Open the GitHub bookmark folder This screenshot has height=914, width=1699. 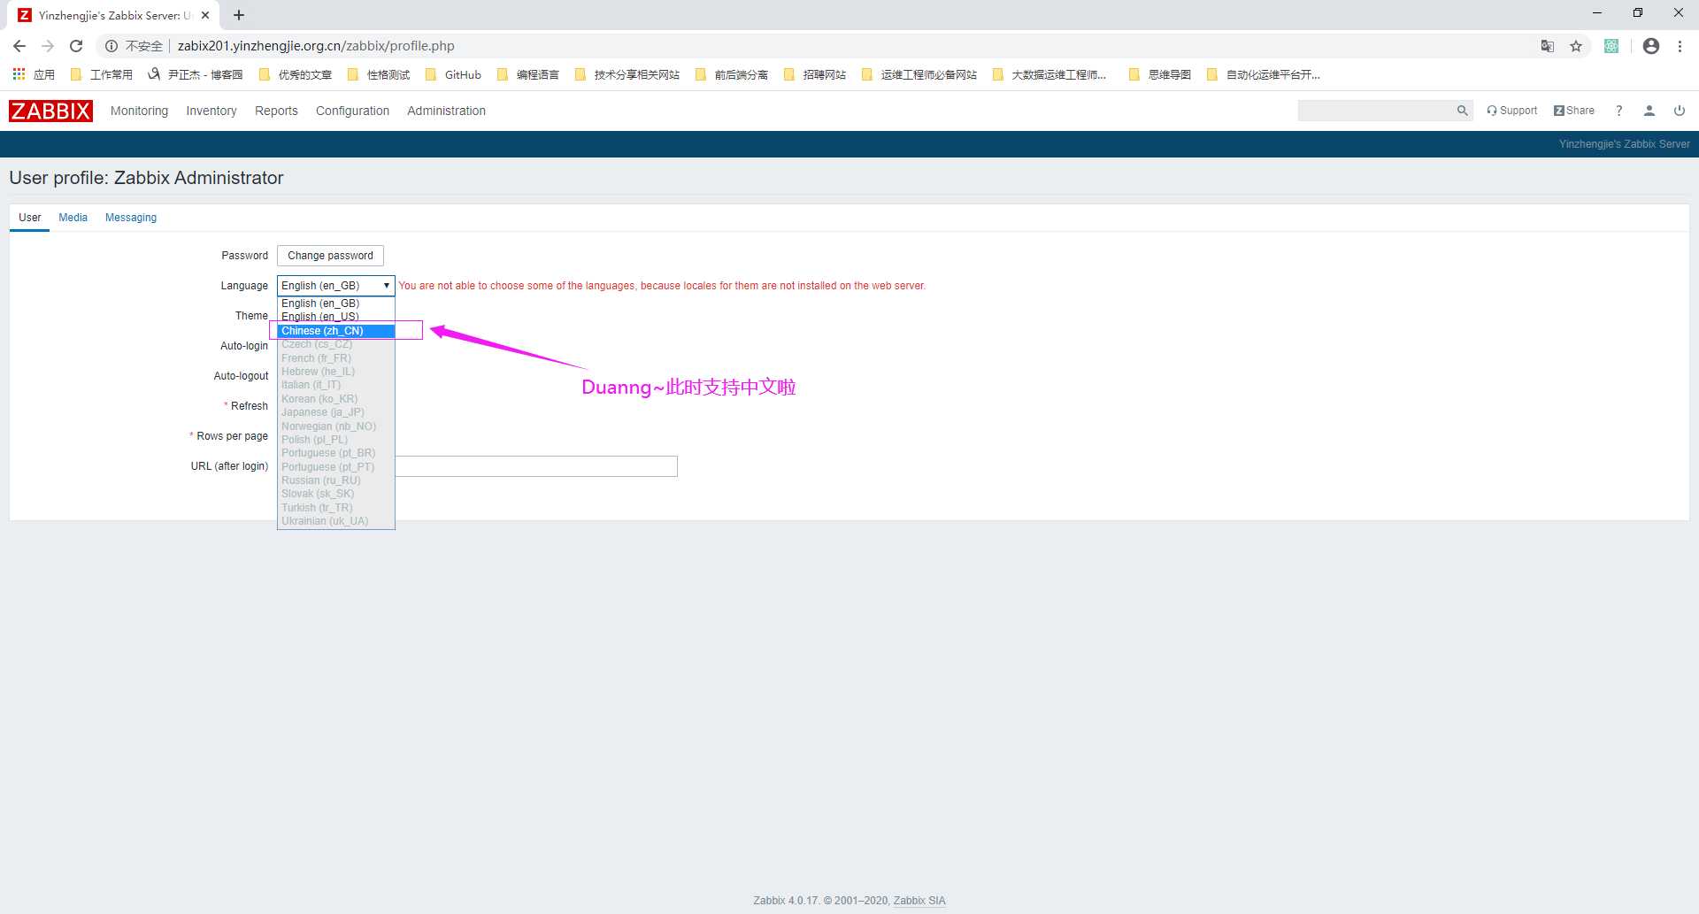pyautogui.click(x=453, y=74)
